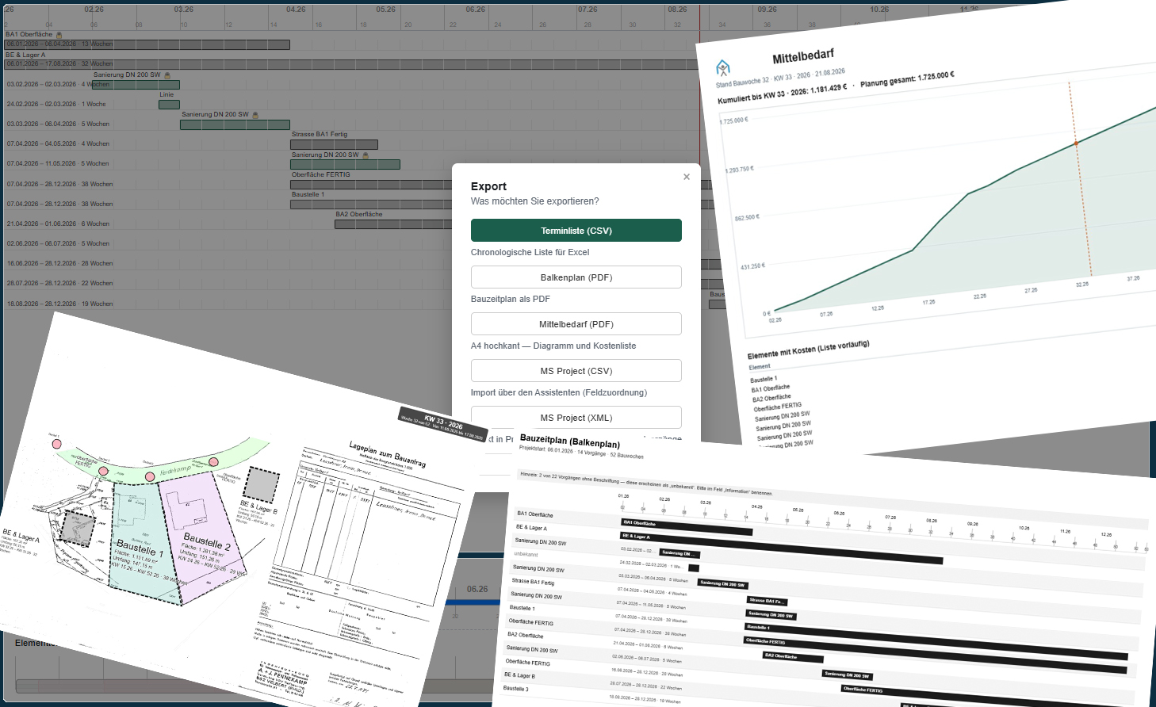Click the date text 07.04.2026 – 04.05.2026 · 4 Wochen

click(58, 144)
